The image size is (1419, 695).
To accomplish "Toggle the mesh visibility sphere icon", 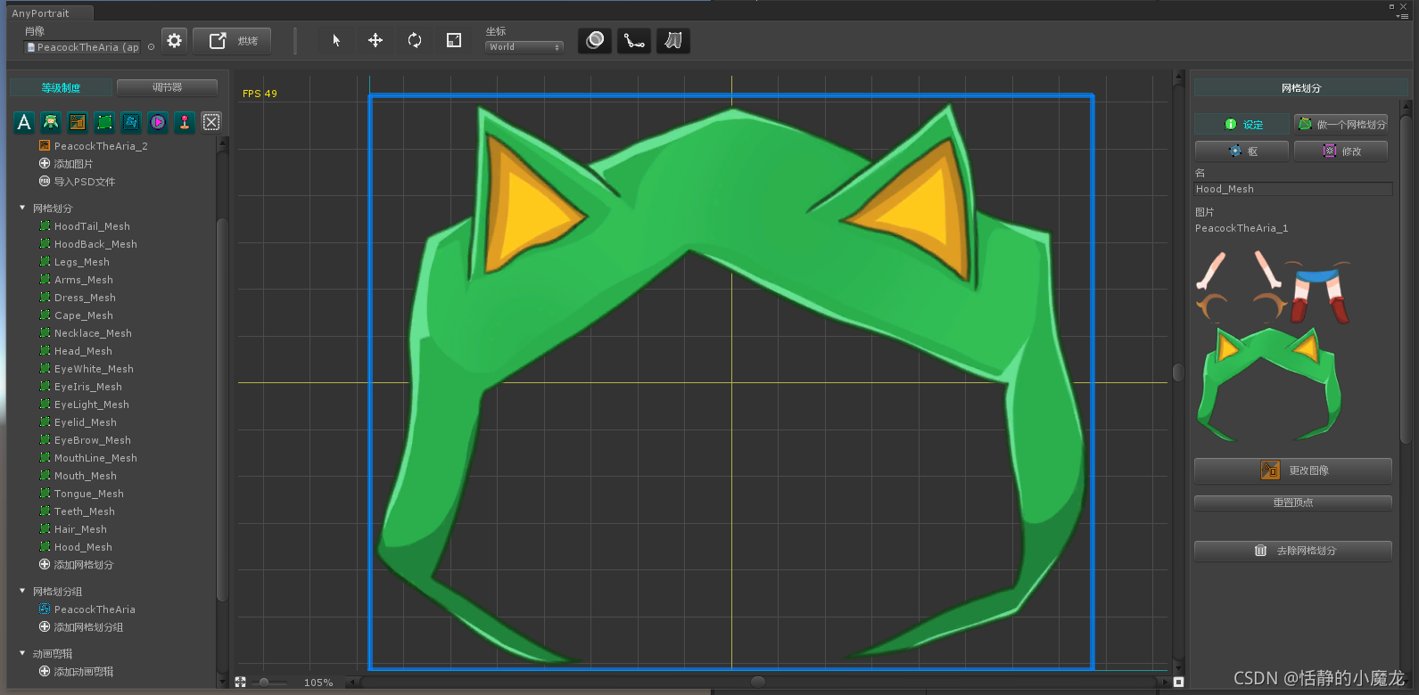I will tap(595, 41).
